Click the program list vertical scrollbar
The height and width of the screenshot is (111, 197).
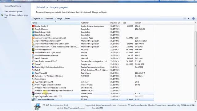(x=196, y=65)
